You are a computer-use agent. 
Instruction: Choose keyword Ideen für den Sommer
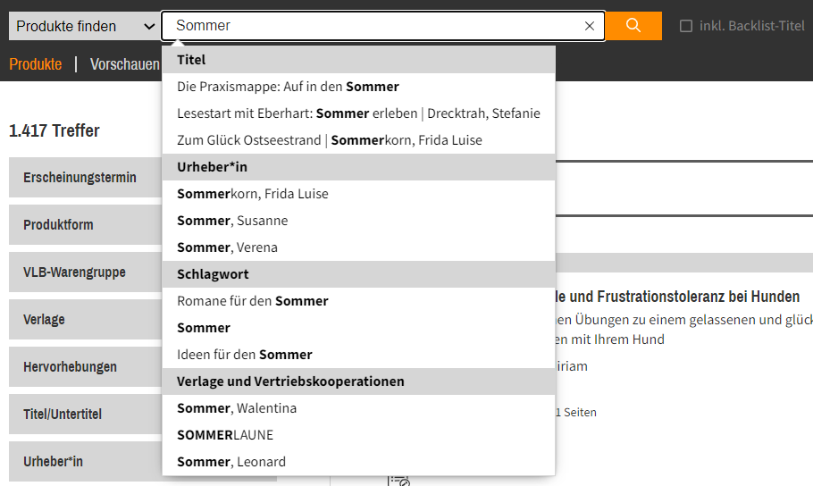(x=358, y=355)
